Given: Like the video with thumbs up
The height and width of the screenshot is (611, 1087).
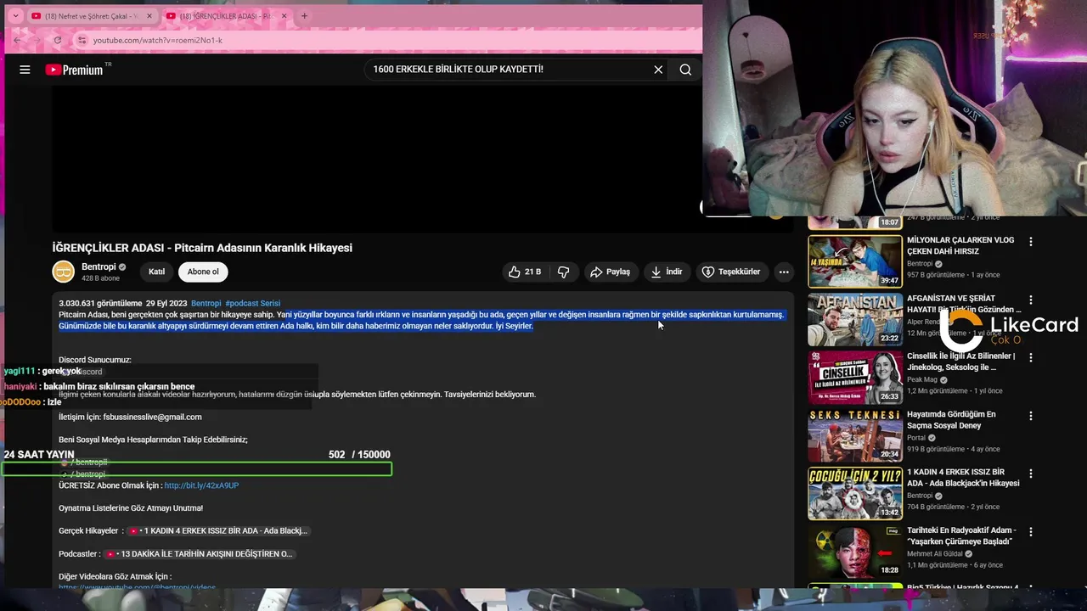Looking at the screenshot, I should 524,272.
